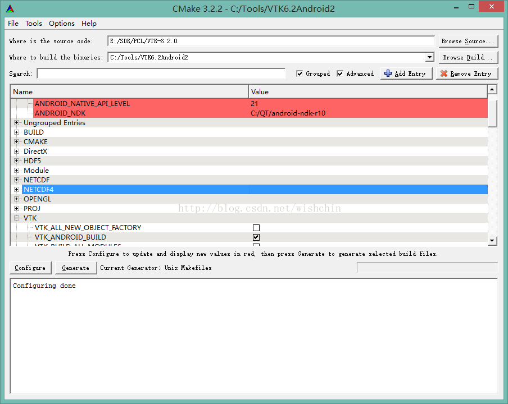Click the C:/QT/android-ndk-r10 value

coord(288,113)
